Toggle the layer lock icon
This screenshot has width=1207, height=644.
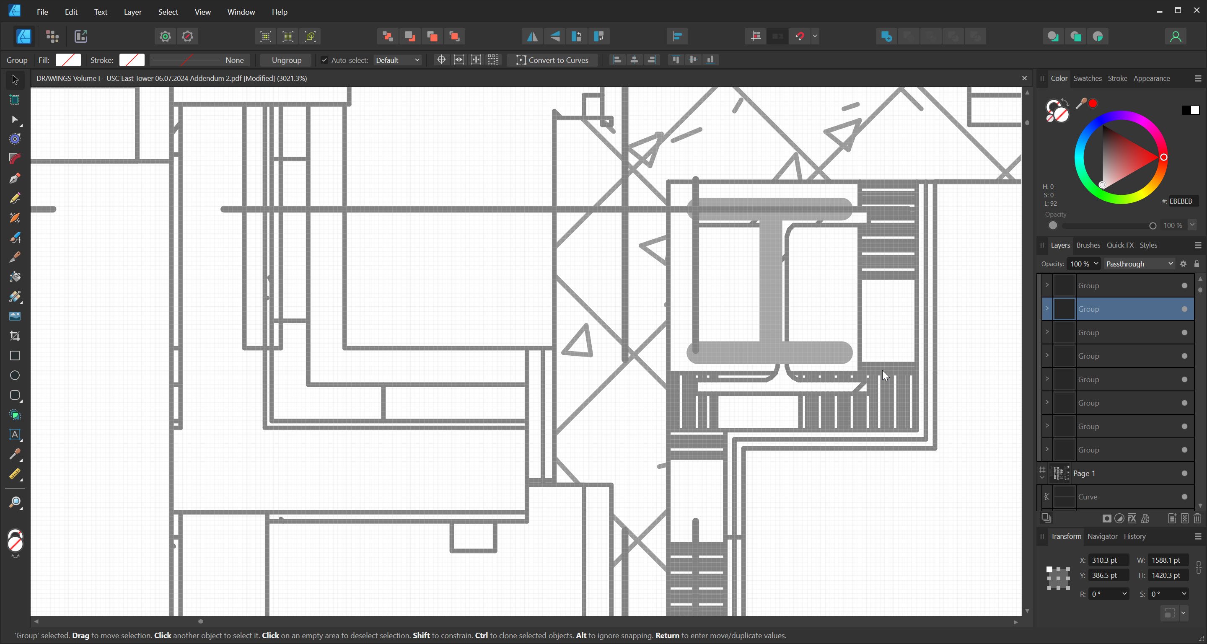click(x=1197, y=264)
